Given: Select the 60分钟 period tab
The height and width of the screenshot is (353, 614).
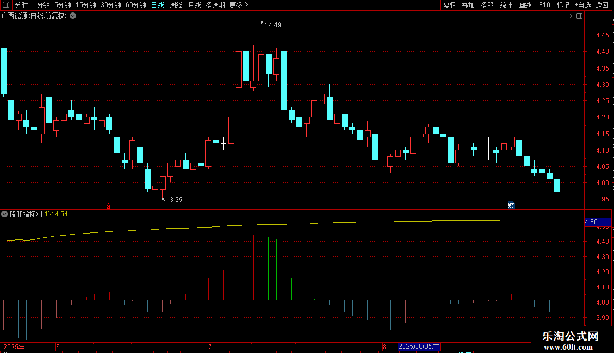Looking at the screenshot, I should pyautogui.click(x=136, y=5).
